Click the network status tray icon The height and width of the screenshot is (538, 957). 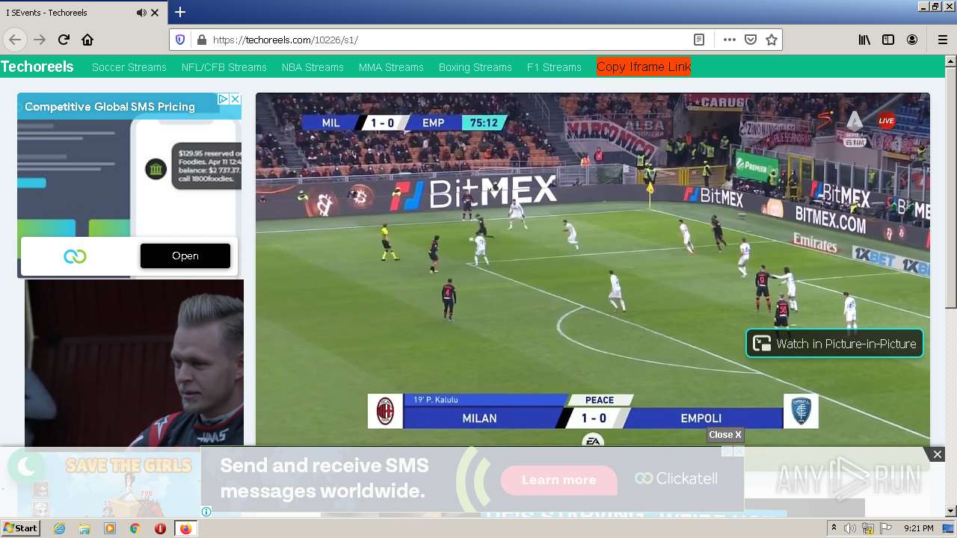click(869, 528)
